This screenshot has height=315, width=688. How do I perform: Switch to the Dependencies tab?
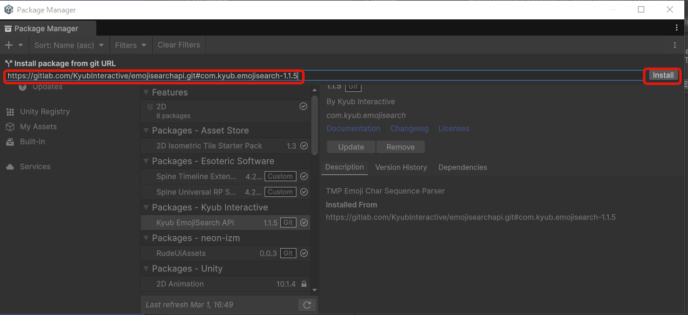point(462,167)
